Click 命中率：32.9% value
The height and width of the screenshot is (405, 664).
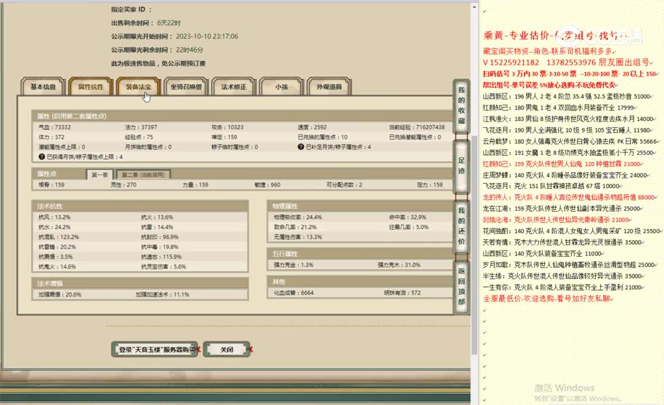pos(407,217)
